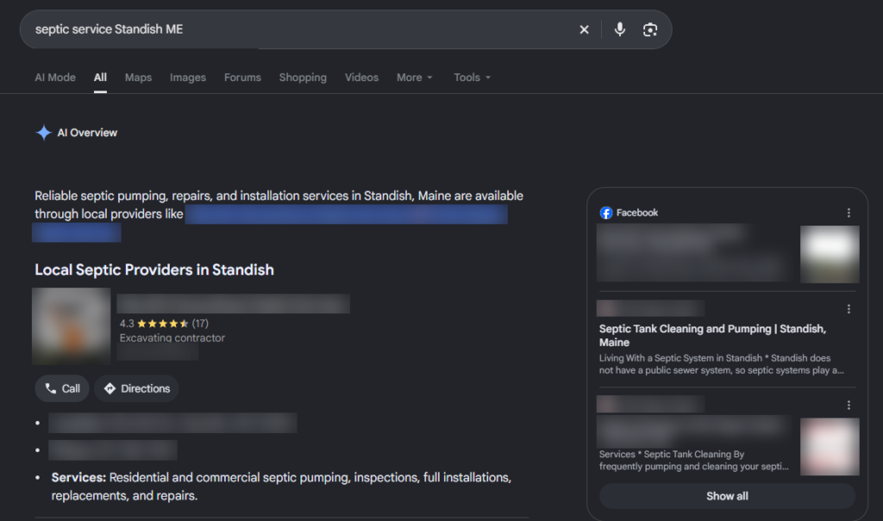
Task: Clear the search query with the X icon
Action: pyautogui.click(x=584, y=29)
